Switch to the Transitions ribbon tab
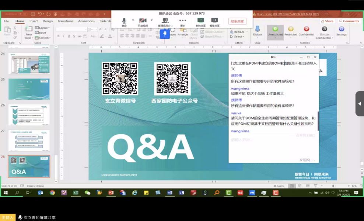 66,21
